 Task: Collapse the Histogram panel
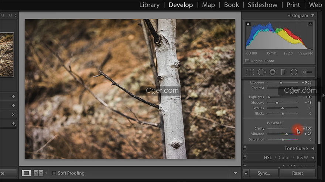pos(312,15)
